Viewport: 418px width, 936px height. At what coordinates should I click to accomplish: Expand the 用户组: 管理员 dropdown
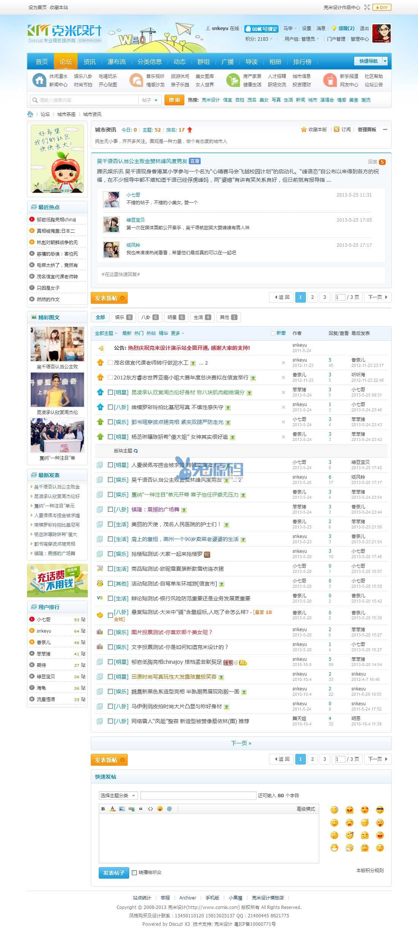click(x=302, y=39)
